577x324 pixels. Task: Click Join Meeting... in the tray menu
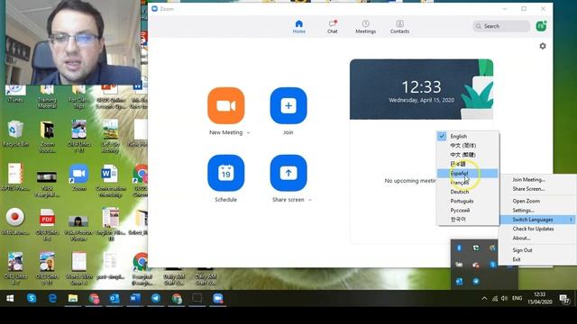point(538,180)
